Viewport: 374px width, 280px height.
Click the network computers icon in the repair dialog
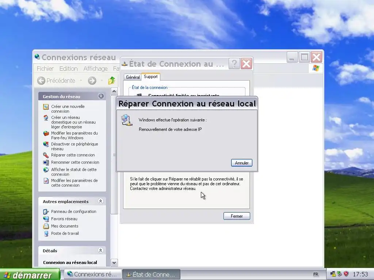click(x=127, y=120)
